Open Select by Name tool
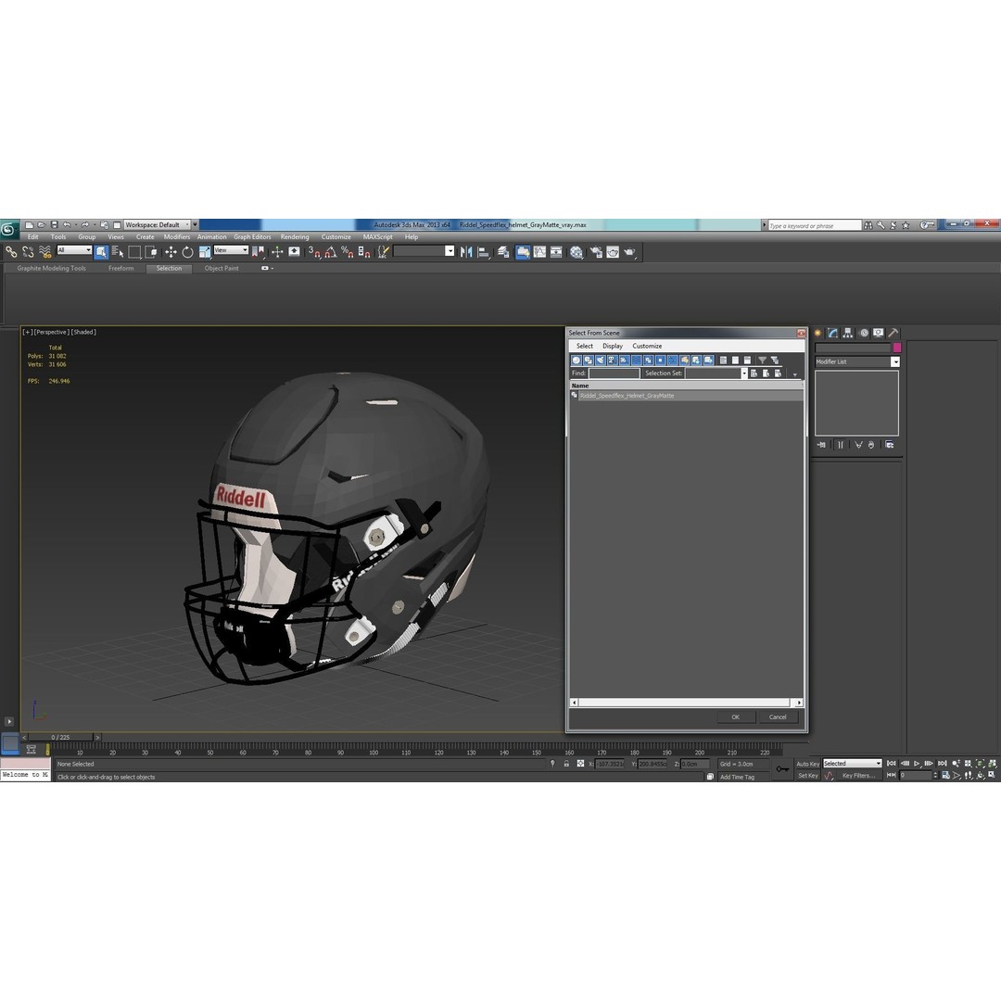 click(x=118, y=252)
